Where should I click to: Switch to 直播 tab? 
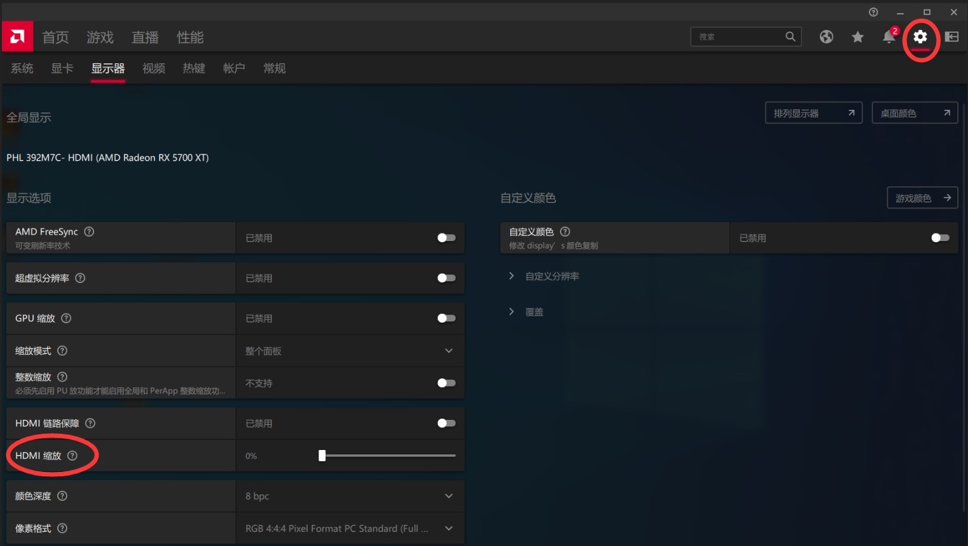tap(145, 37)
